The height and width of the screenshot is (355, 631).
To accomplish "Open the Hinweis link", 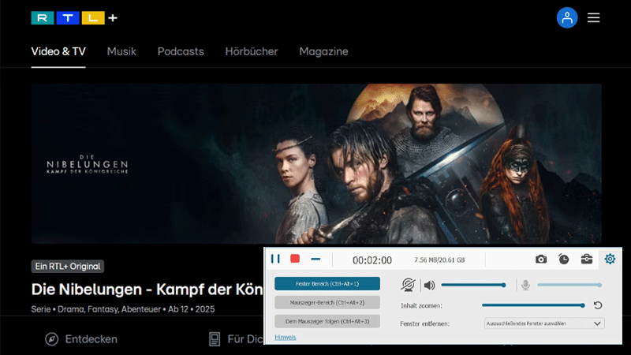I will 286,338.
